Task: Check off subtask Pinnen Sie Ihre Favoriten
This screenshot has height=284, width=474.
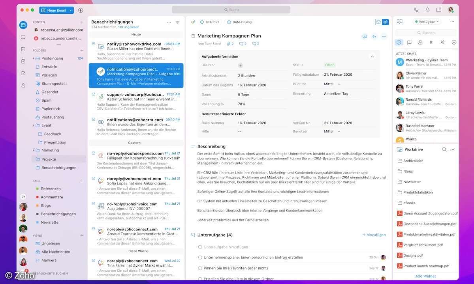Action: click(200, 268)
